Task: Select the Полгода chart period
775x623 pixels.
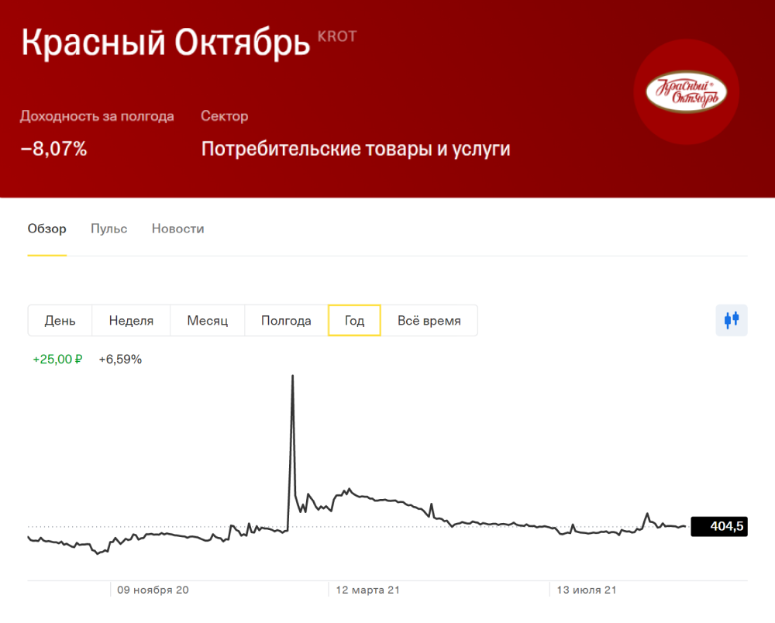Action: point(286,320)
